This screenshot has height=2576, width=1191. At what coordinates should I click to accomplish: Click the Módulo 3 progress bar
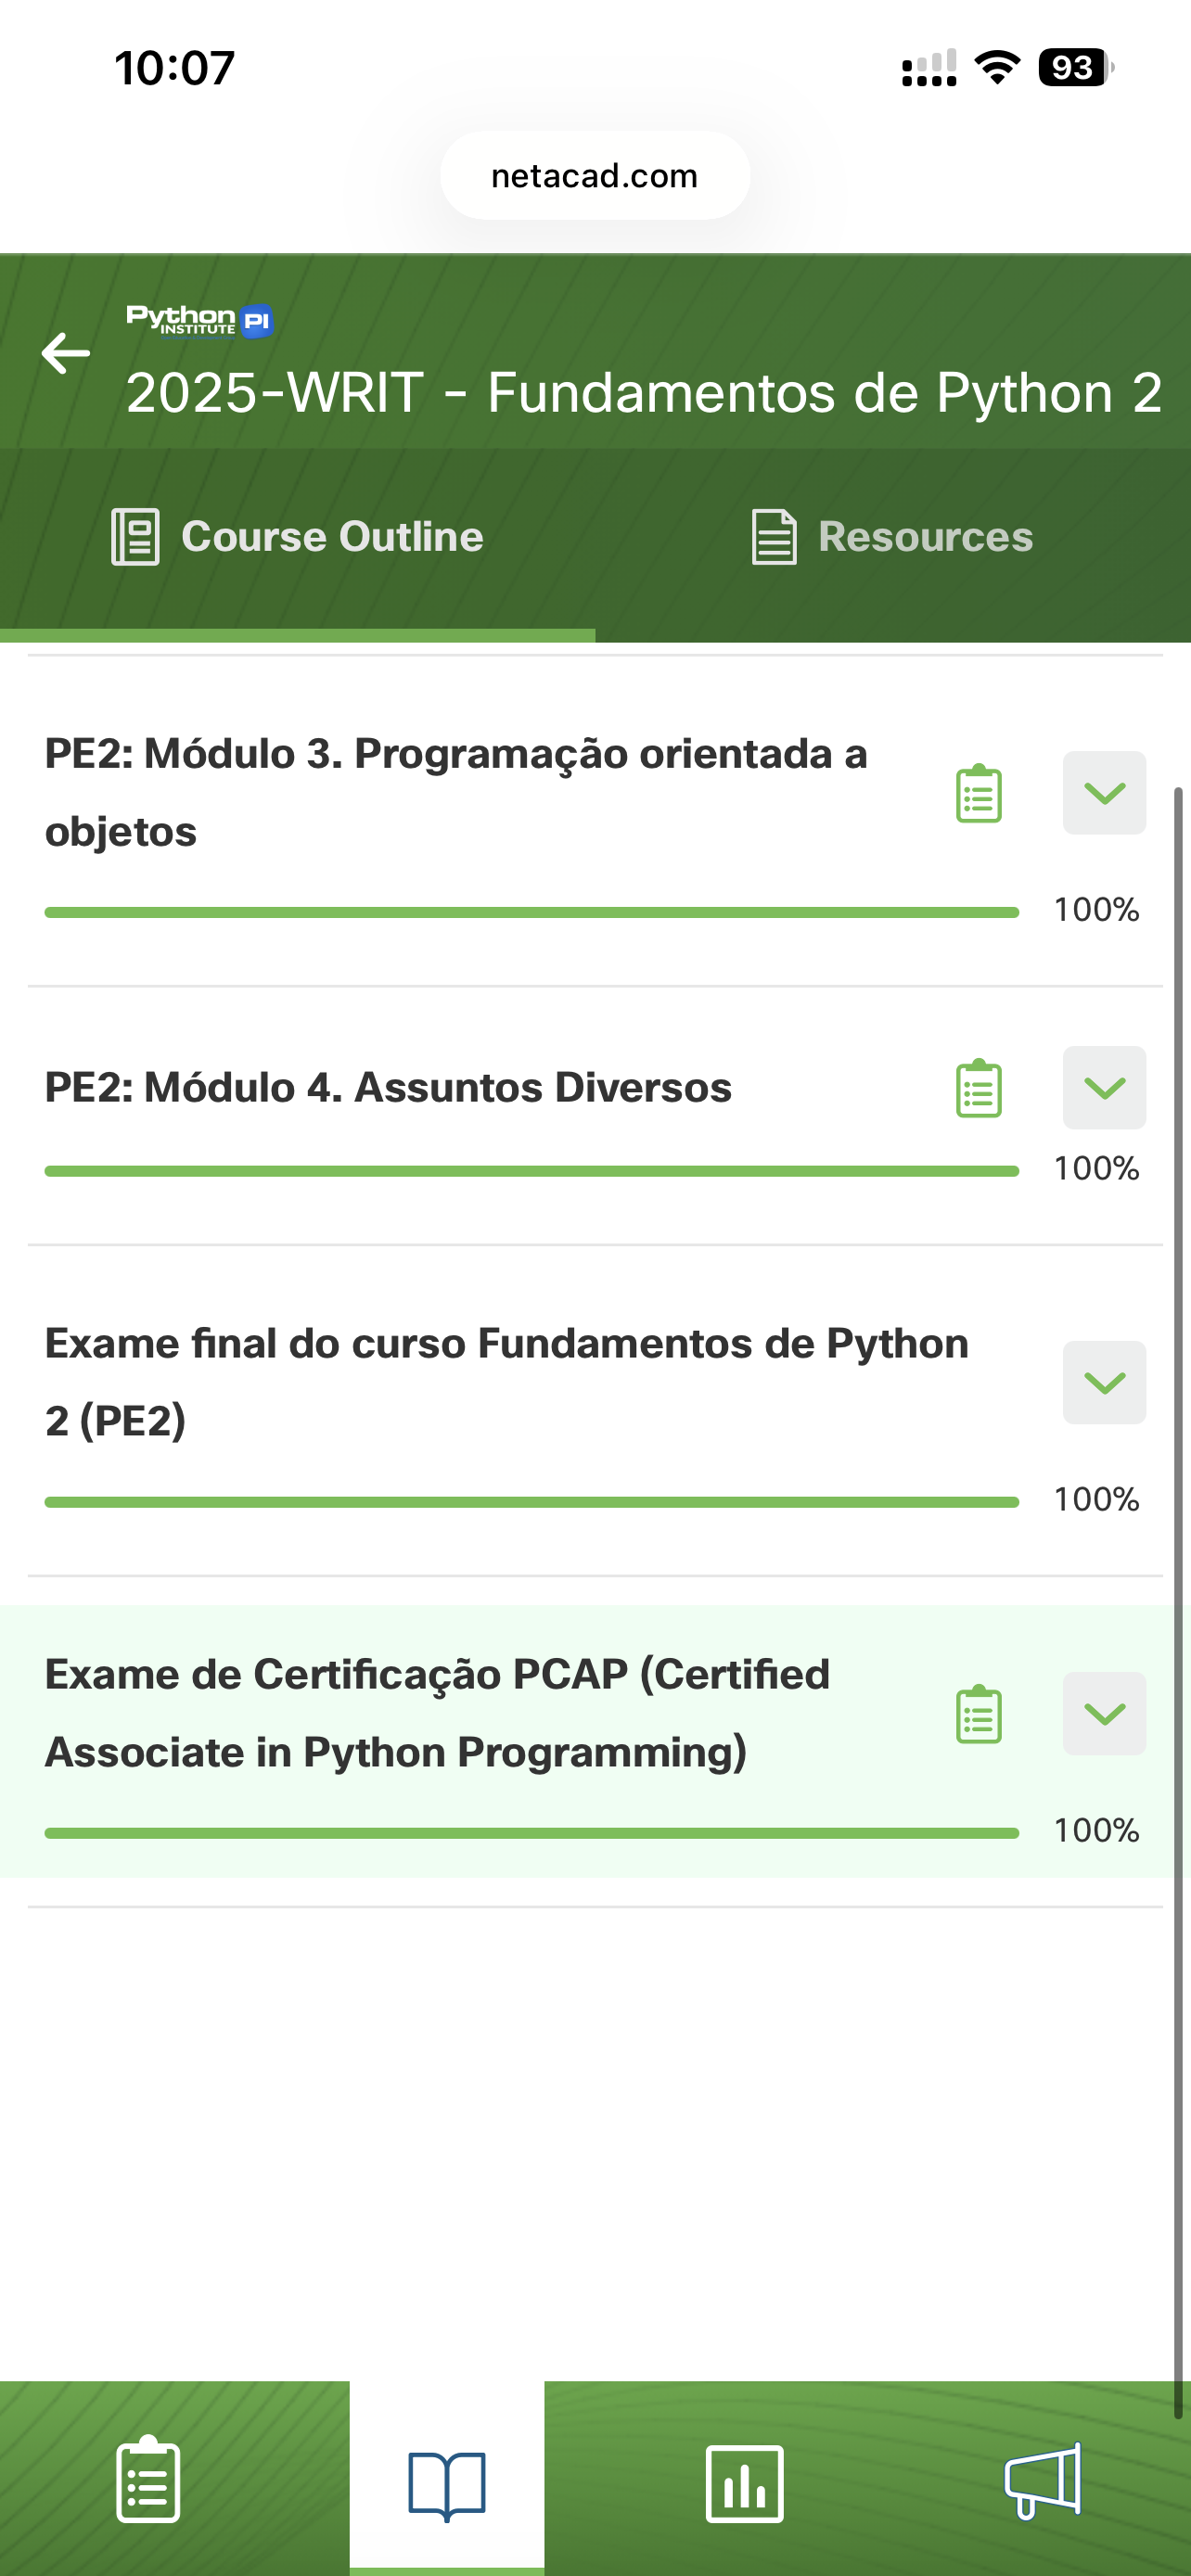531,912
